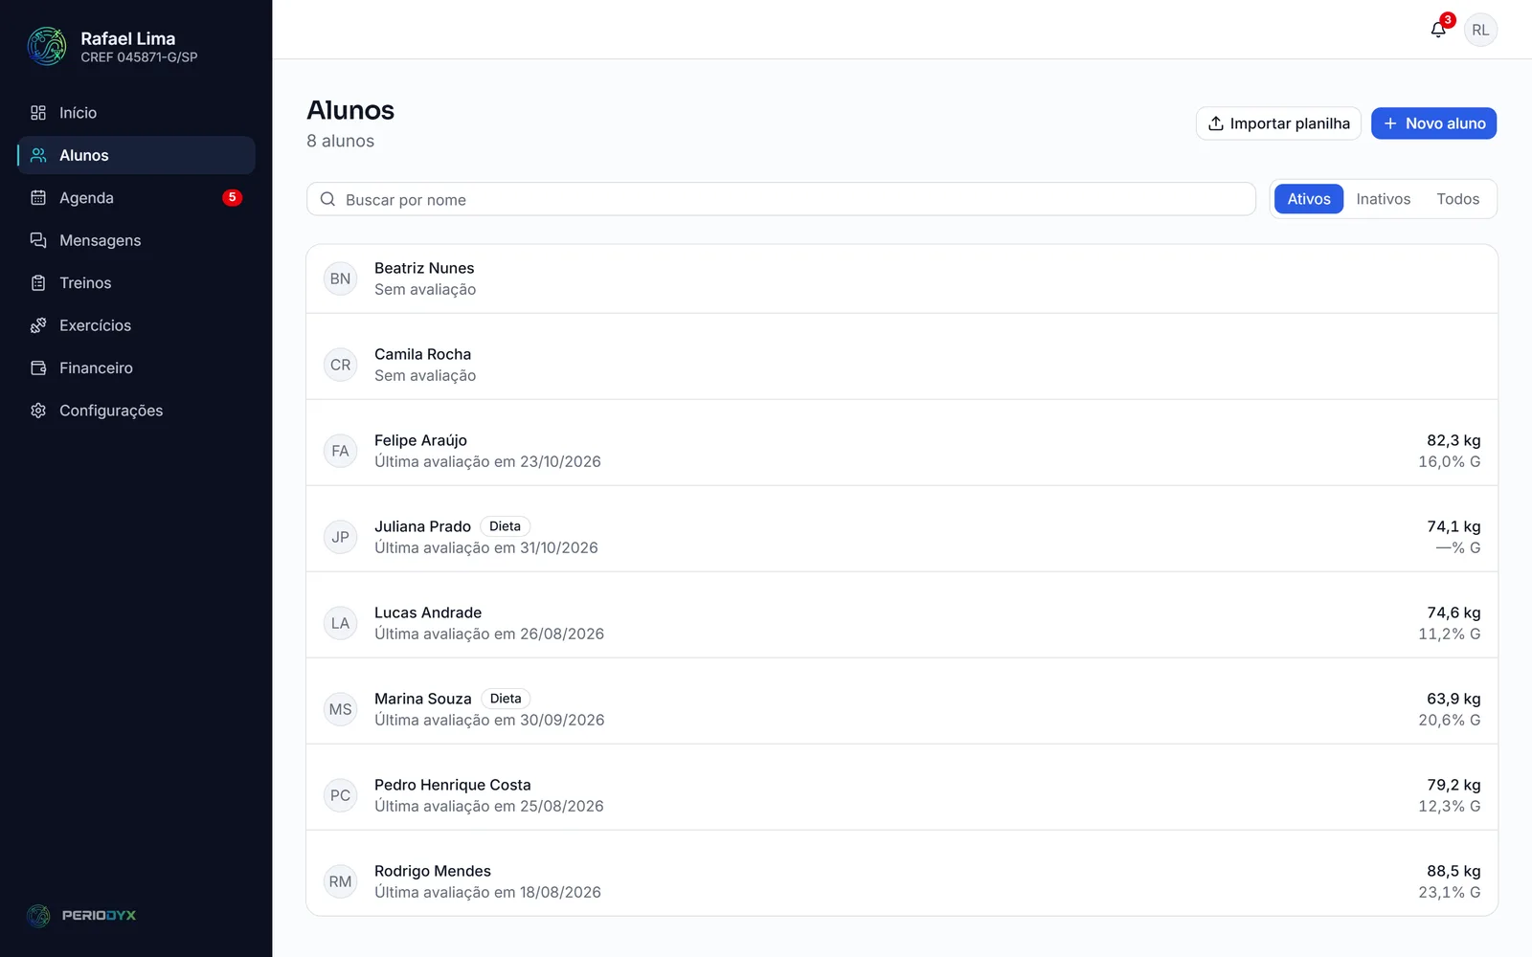
Task: Click the Início dashboard icon in sidebar
Action: [x=38, y=113]
